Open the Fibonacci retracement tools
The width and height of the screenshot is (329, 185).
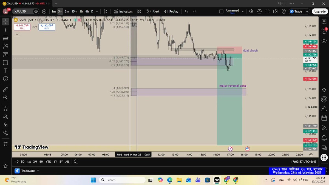coord(6,38)
